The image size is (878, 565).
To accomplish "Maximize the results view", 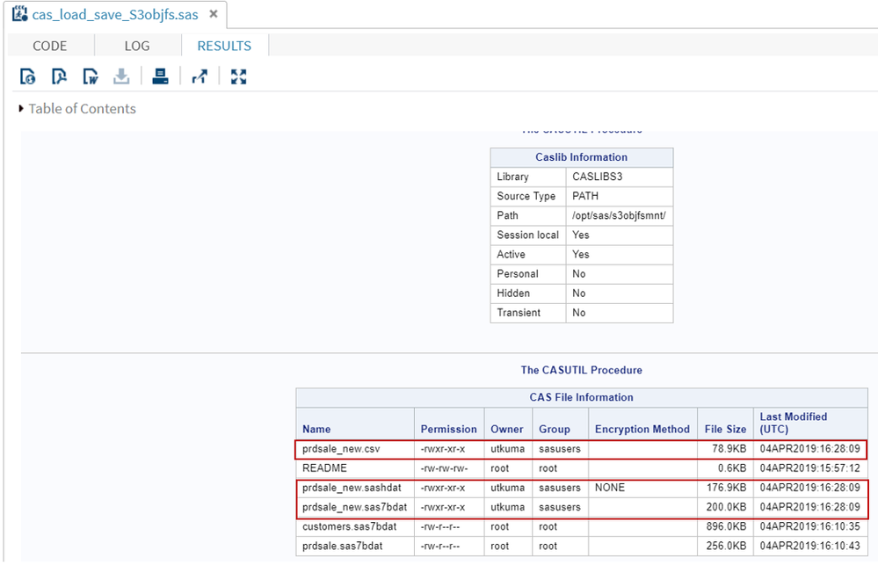I will point(238,77).
